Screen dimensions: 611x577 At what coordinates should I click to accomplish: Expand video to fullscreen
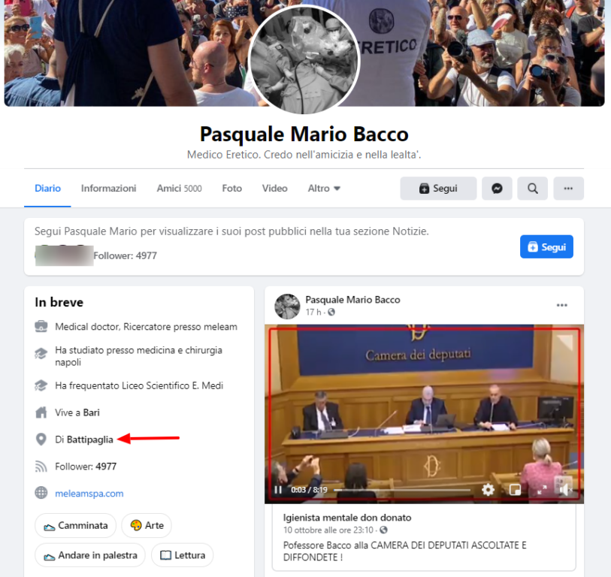pyautogui.click(x=542, y=490)
